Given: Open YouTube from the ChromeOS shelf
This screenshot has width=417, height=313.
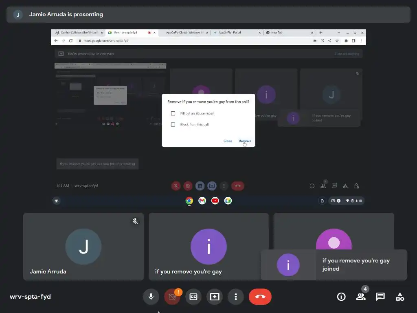Looking at the screenshot, I should point(215,201).
